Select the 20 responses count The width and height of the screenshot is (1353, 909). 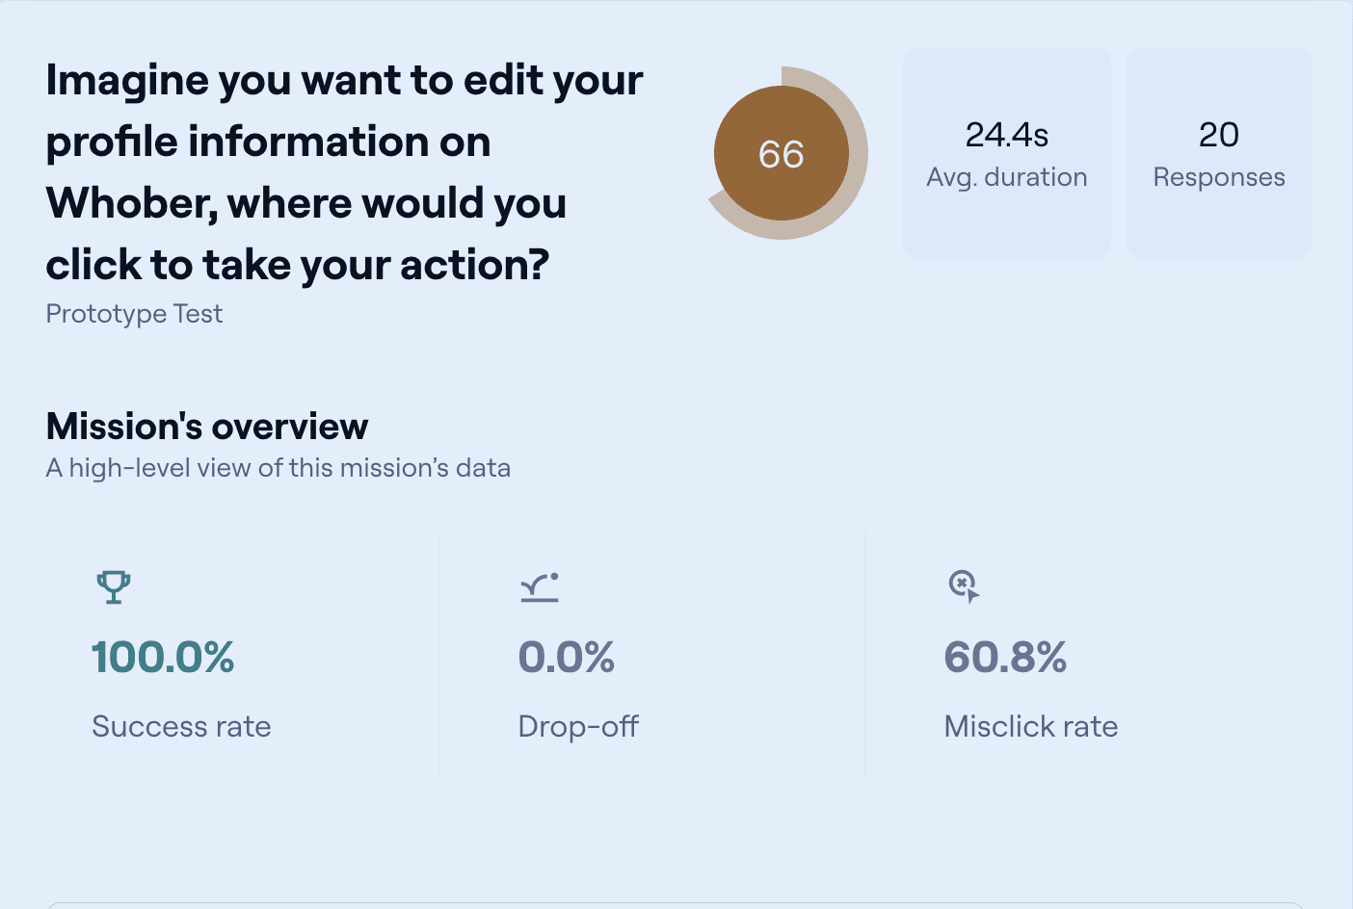tap(1218, 135)
